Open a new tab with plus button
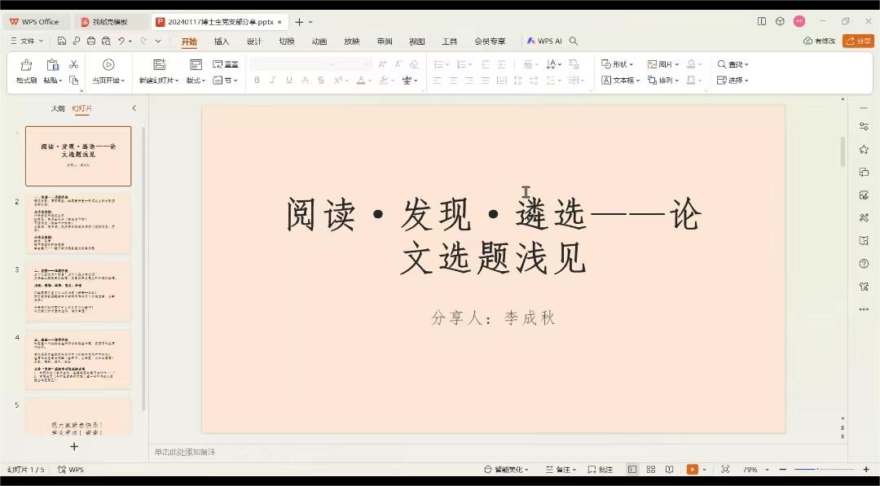The image size is (880, 486). click(299, 22)
